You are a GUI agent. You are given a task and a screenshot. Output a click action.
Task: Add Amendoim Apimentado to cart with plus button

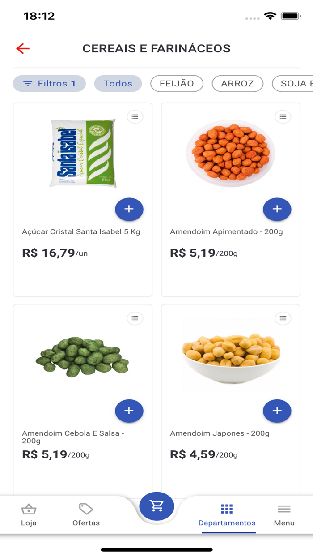[277, 209]
